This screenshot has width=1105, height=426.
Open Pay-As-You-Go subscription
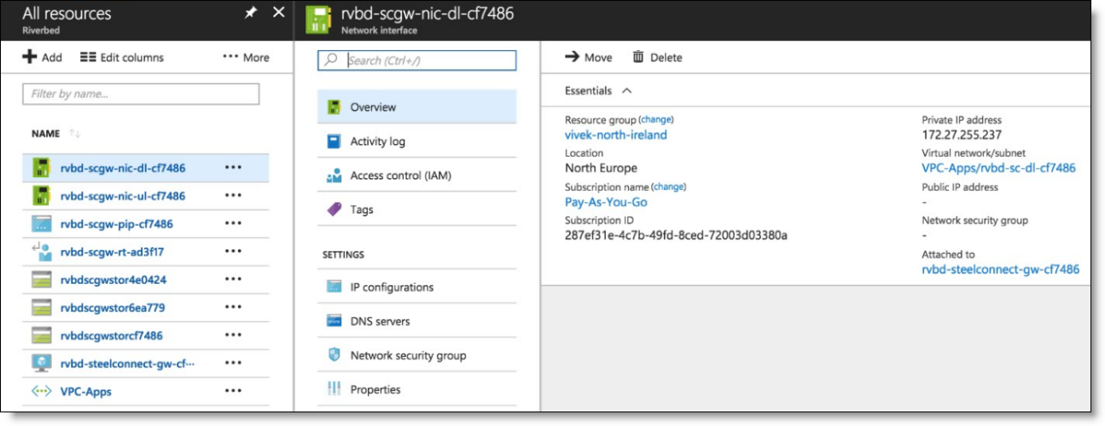pos(606,202)
